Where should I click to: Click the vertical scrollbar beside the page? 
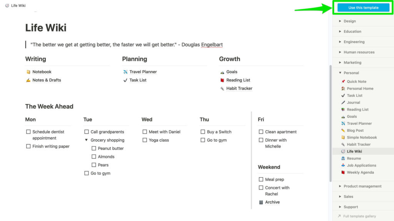tap(331, 123)
